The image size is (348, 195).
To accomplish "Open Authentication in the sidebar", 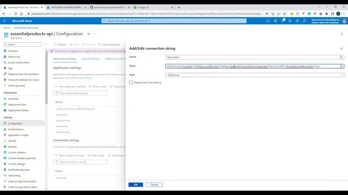I will 16,129.
